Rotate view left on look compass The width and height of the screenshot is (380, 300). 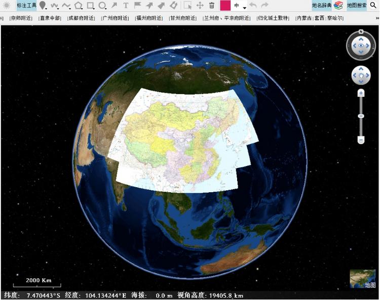click(355, 46)
